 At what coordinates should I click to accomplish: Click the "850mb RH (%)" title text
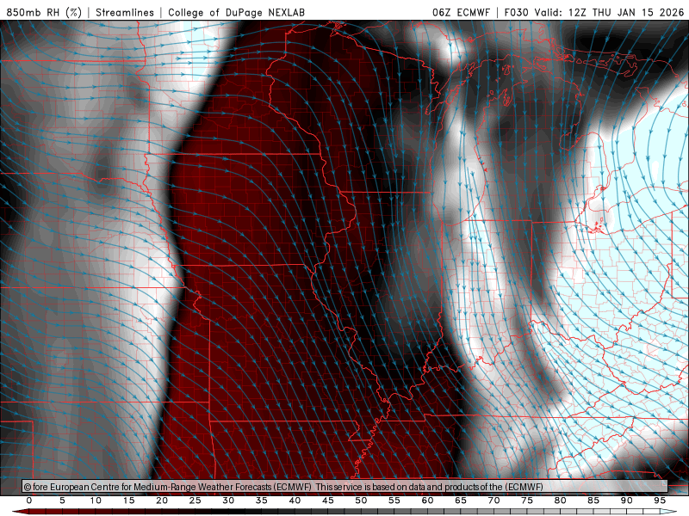tap(44, 12)
